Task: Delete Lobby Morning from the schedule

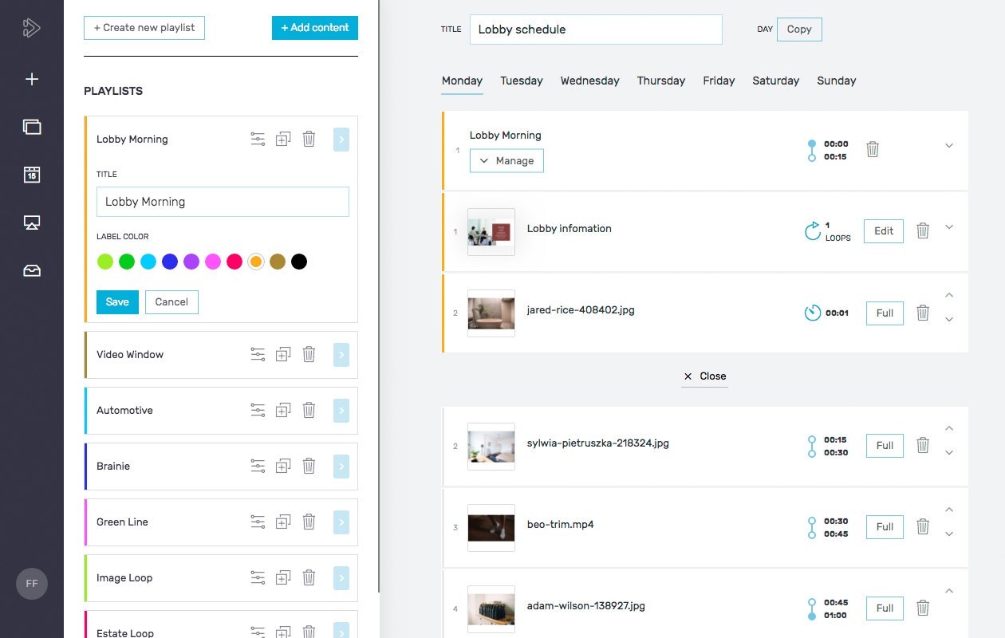Action: [x=873, y=149]
